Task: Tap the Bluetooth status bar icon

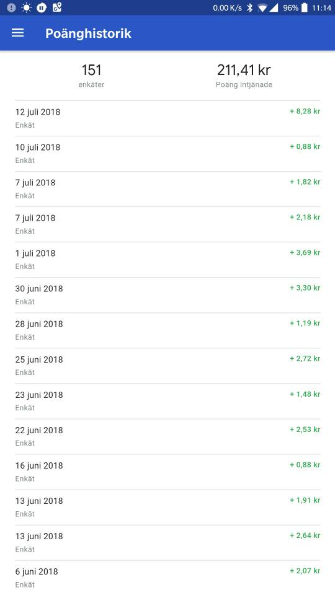Action: 249,7
